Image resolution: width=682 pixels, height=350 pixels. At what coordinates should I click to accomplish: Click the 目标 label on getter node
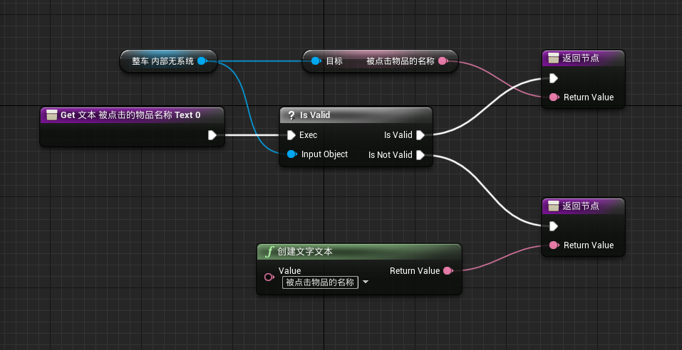334,61
